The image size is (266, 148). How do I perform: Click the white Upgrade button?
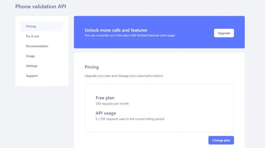(x=224, y=33)
